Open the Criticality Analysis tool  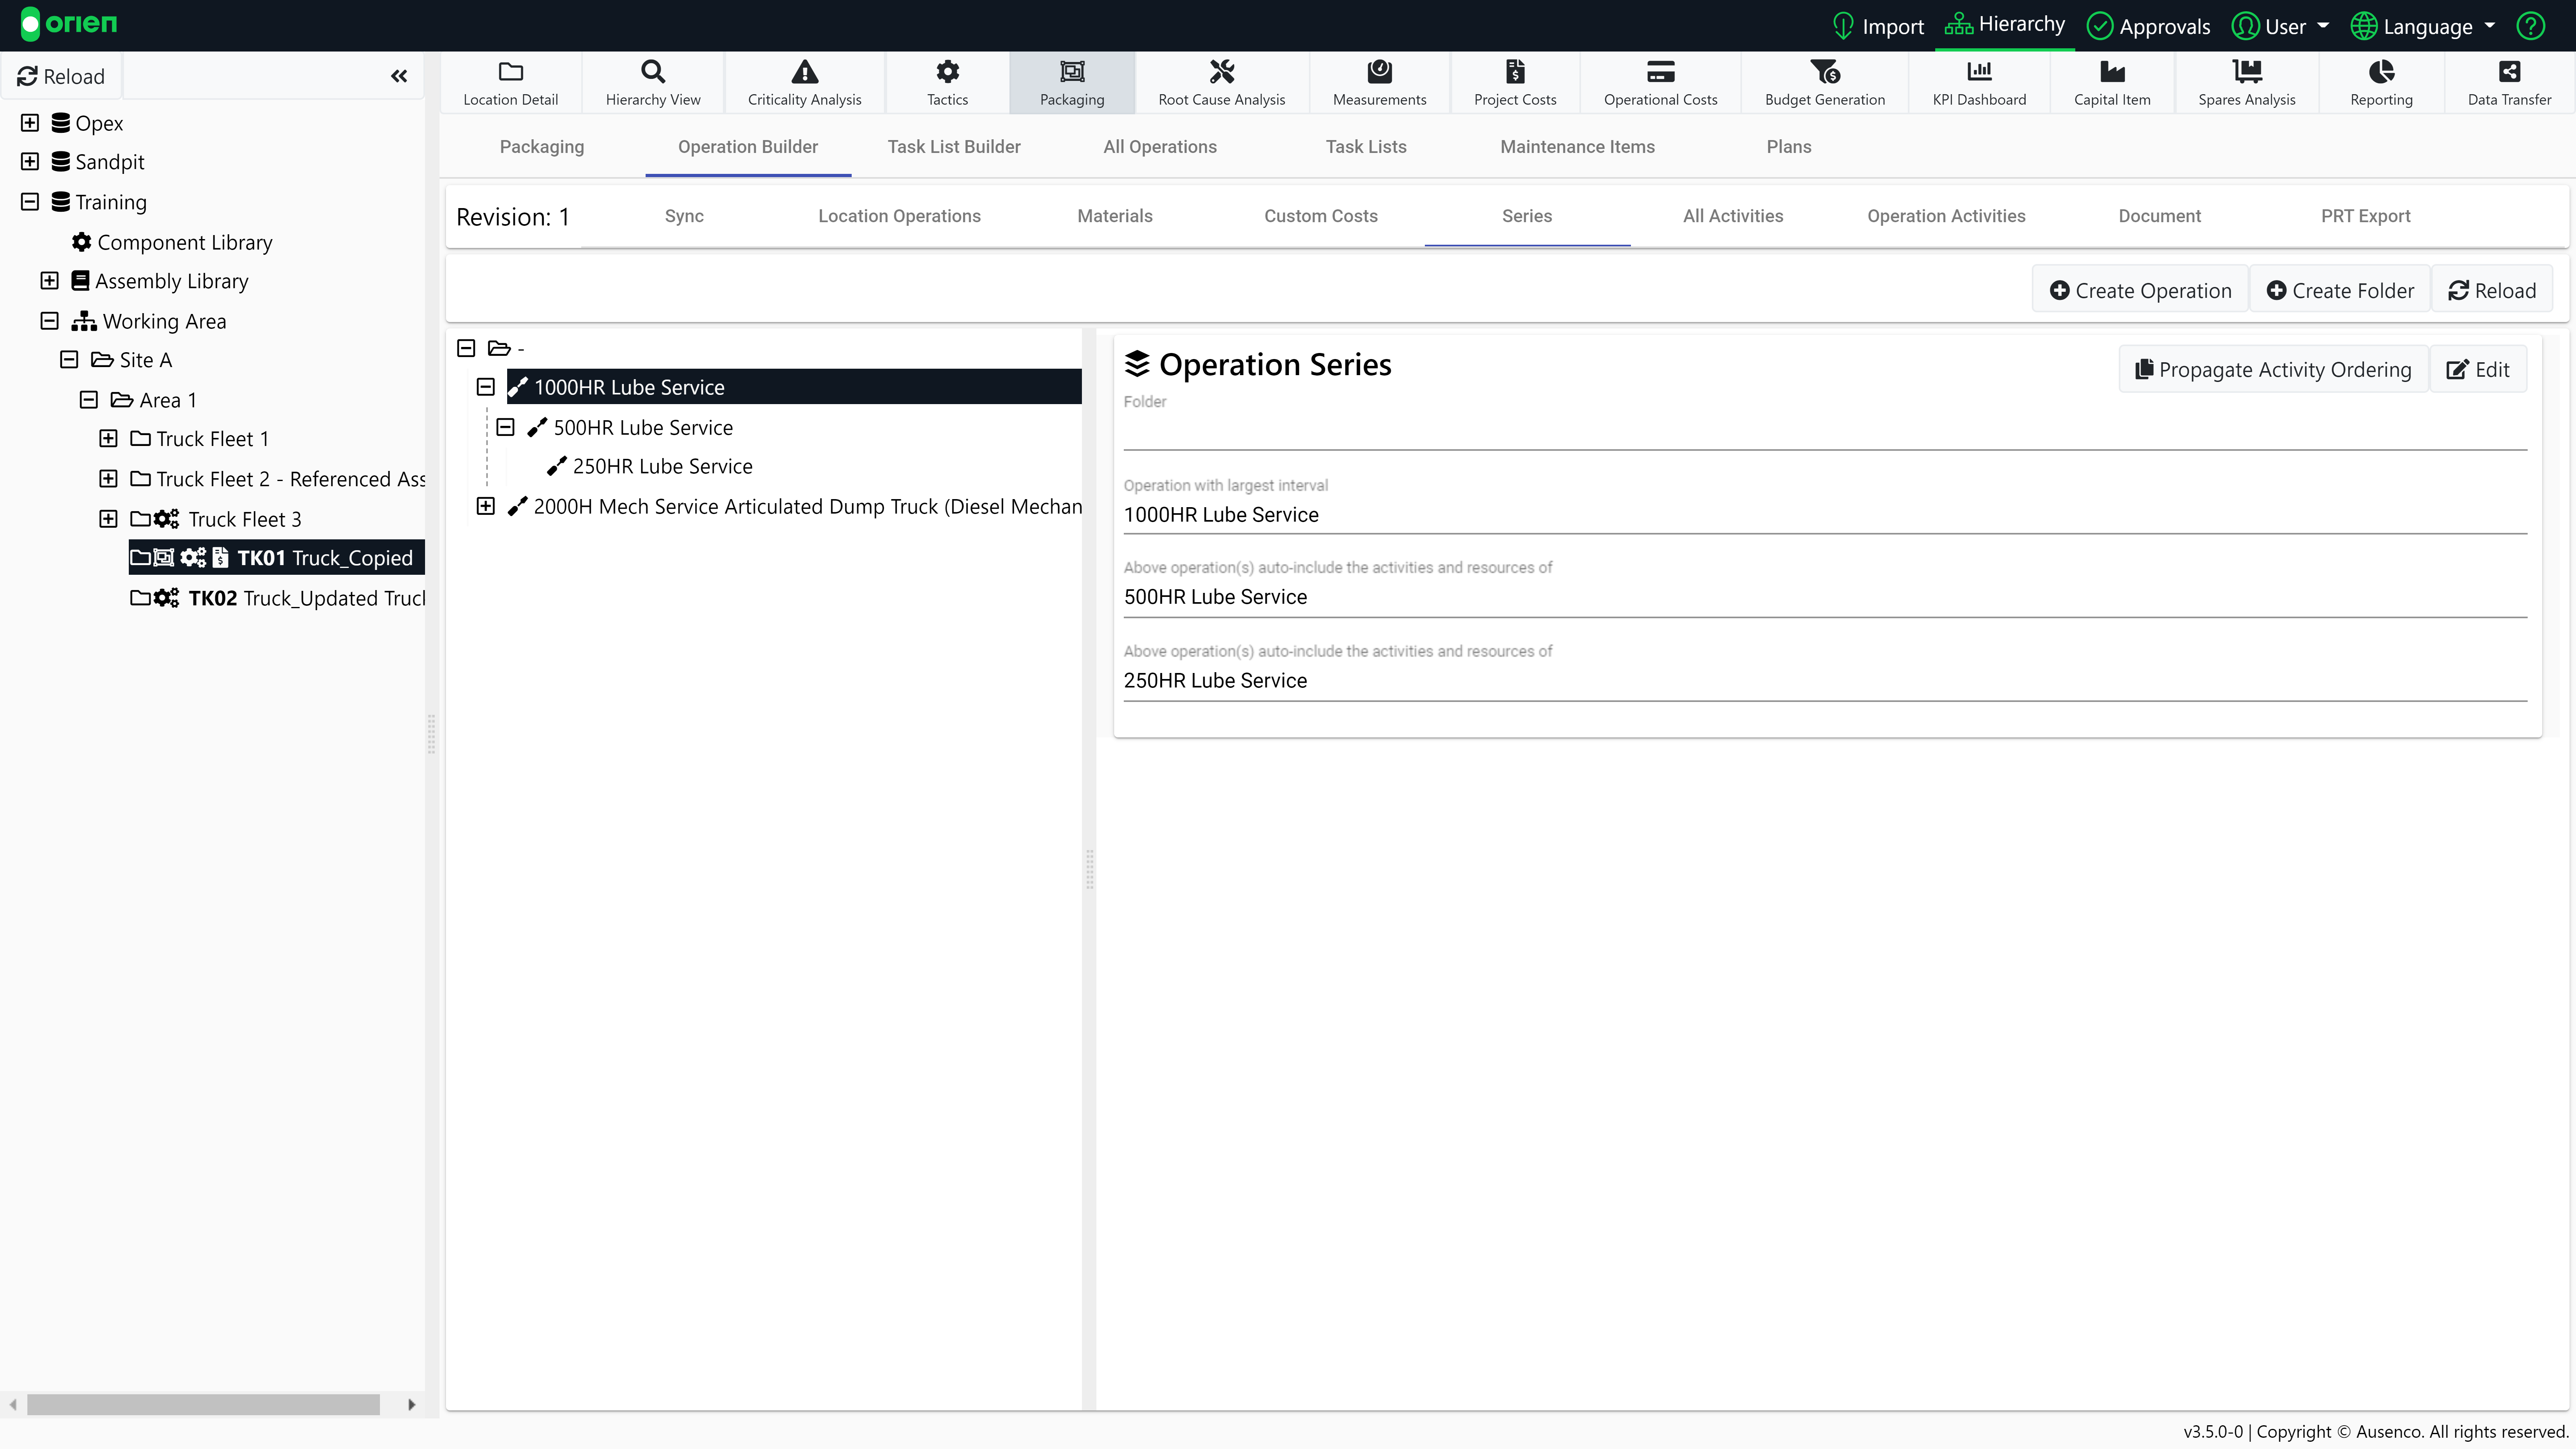[x=804, y=82]
